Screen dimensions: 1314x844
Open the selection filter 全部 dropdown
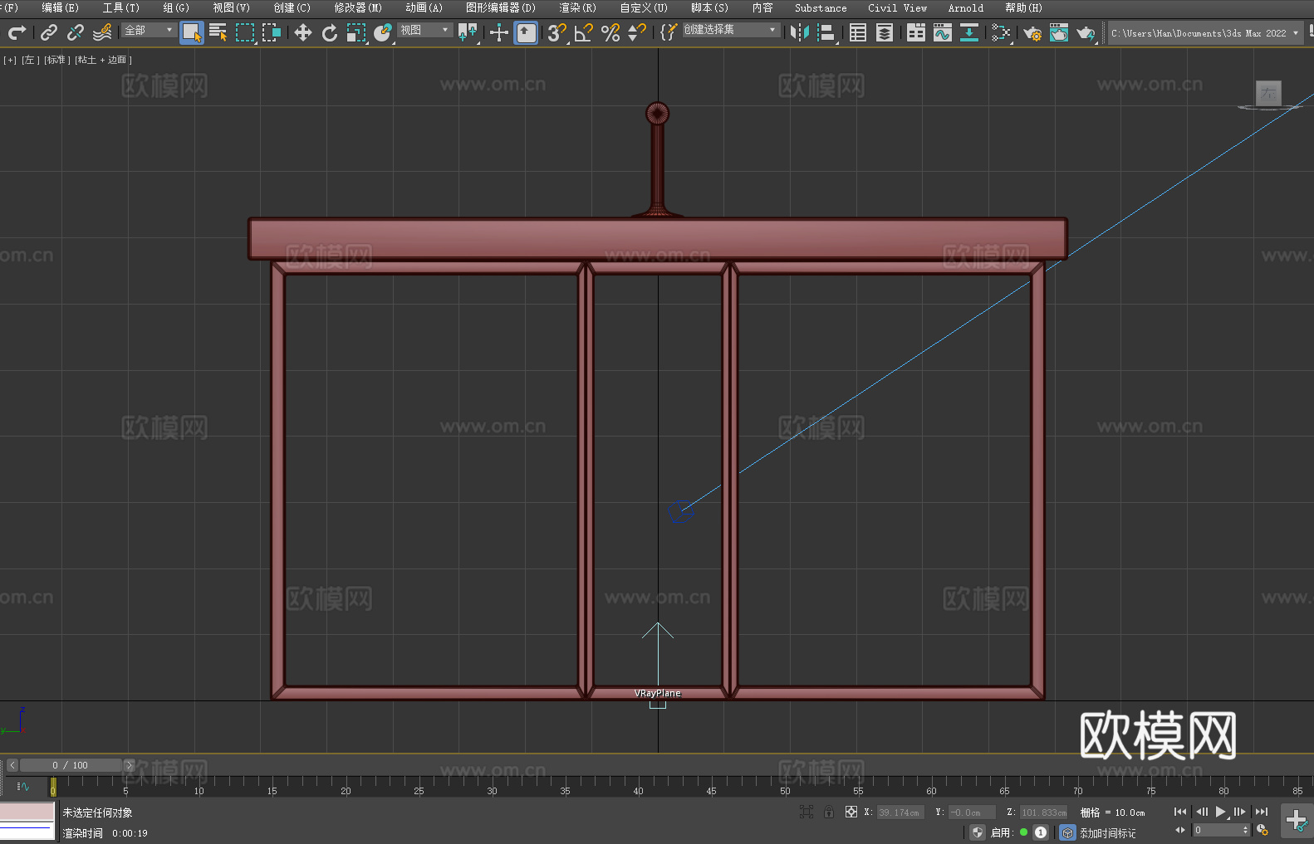click(x=150, y=30)
